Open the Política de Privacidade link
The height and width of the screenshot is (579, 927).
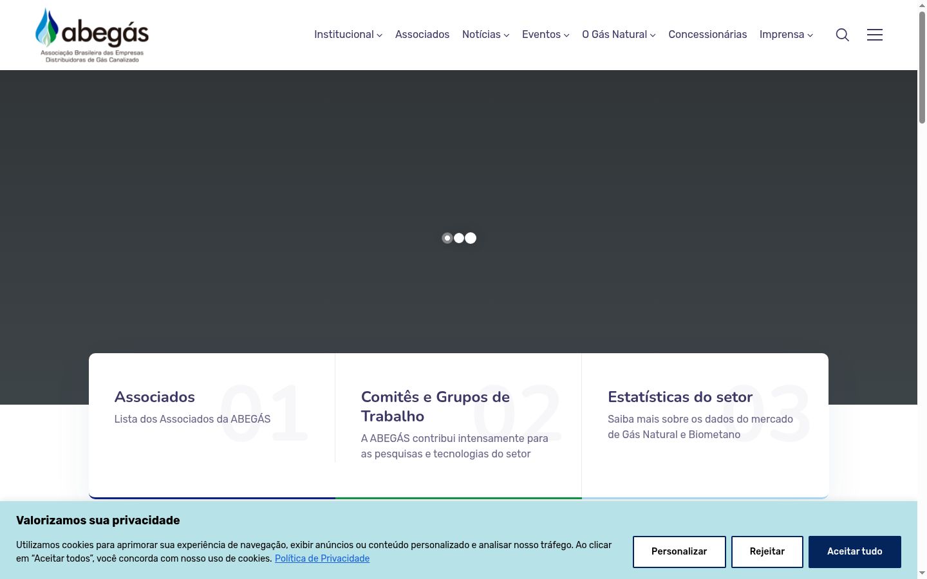pyautogui.click(x=322, y=558)
